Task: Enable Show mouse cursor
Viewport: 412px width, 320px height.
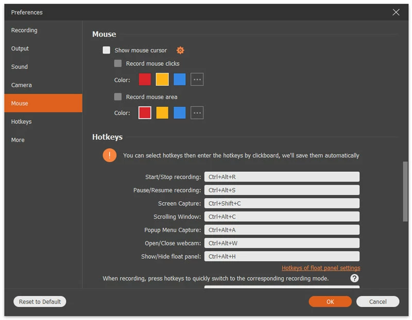Action: click(107, 50)
